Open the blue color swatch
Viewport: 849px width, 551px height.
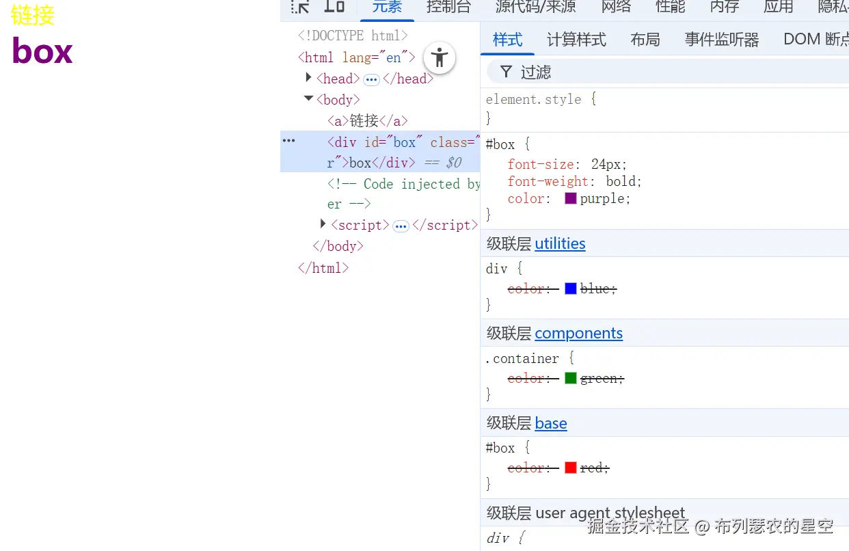pos(571,288)
